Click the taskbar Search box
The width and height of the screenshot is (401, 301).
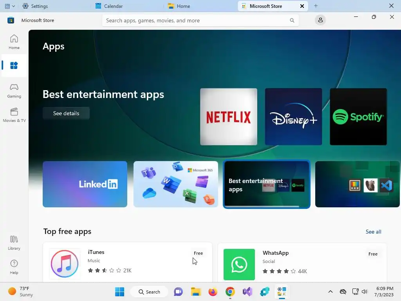click(149, 292)
